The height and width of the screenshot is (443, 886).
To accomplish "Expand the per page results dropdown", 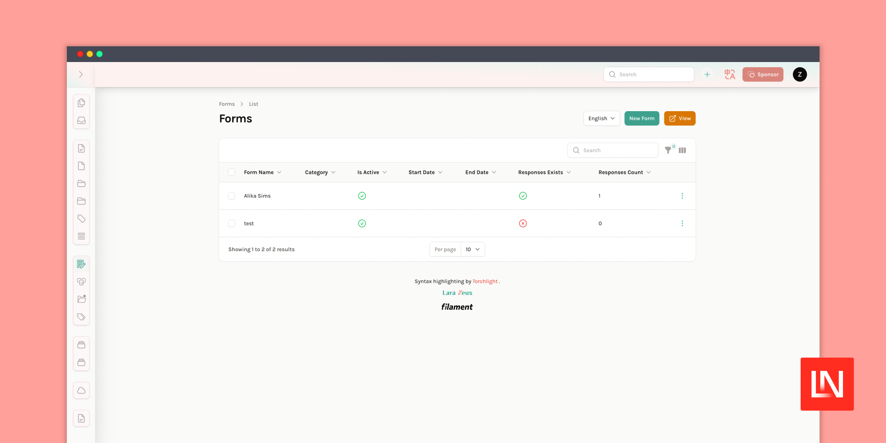I will click(x=472, y=249).
